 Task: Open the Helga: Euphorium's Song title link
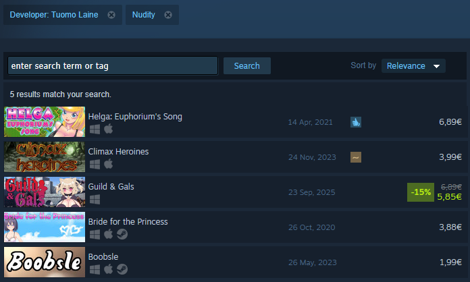pyautogui.click(x=135, y=117)
